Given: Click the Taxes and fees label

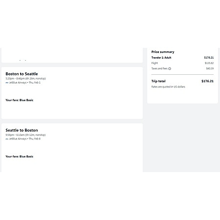Looking at the screenshot, I should coord(159,68).
